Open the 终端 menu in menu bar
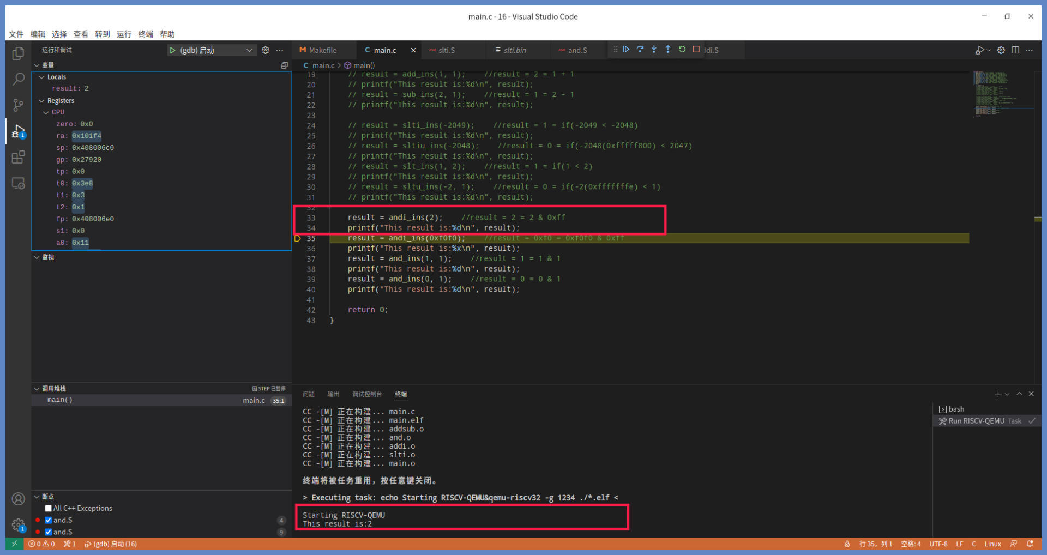This screenshot has width=1047, height=555. 146,34
